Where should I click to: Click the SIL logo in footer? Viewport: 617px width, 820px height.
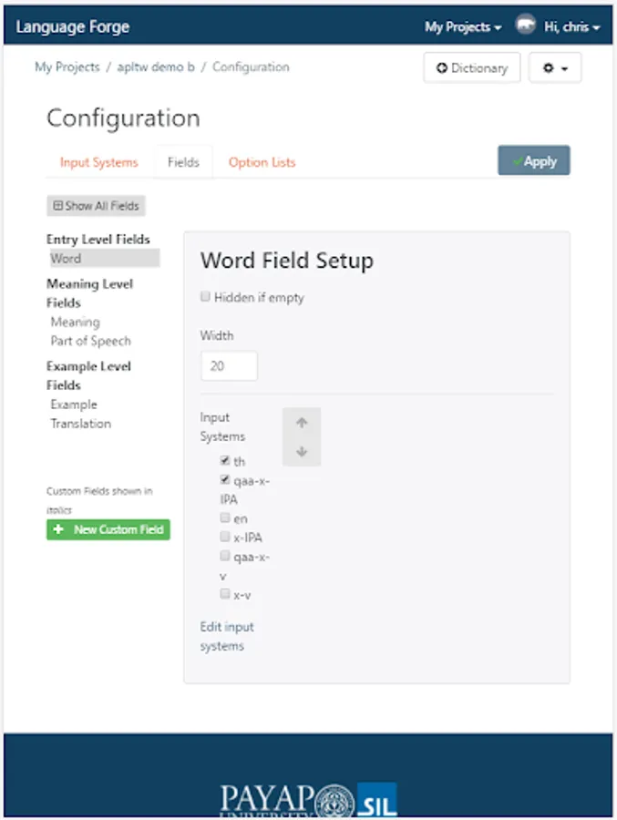pyautogui.click(x=376, y=800)
